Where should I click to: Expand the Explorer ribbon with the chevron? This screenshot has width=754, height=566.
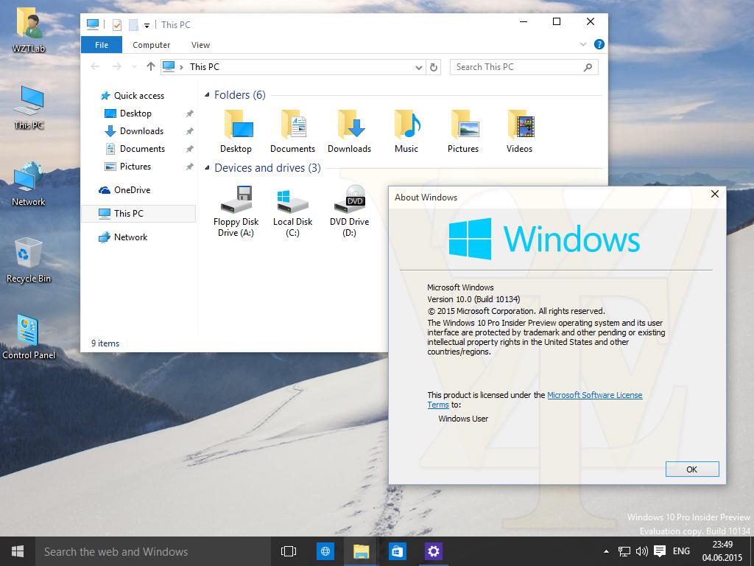[x=583, y=44]
